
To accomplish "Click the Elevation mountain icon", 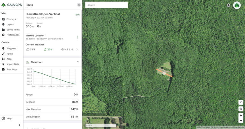I will [x=28, y=62].
